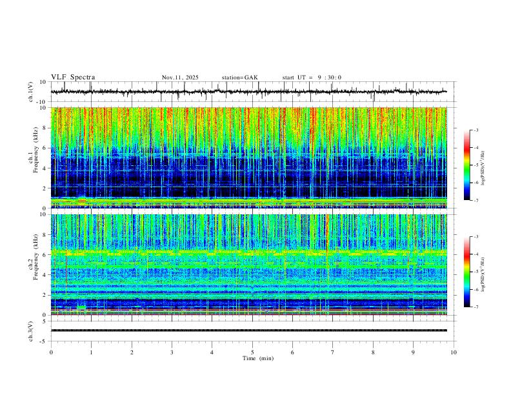Image resolution: width=511 pixels, height=395 pixels.
Task: Click the ch.3 voltage trace band
Action: [248, 330]
